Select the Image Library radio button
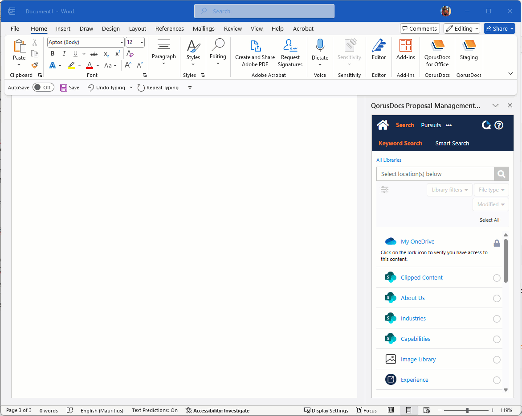The width and height of the screenshot is (522, 416). pyautogui.click(x=497, y=360)
